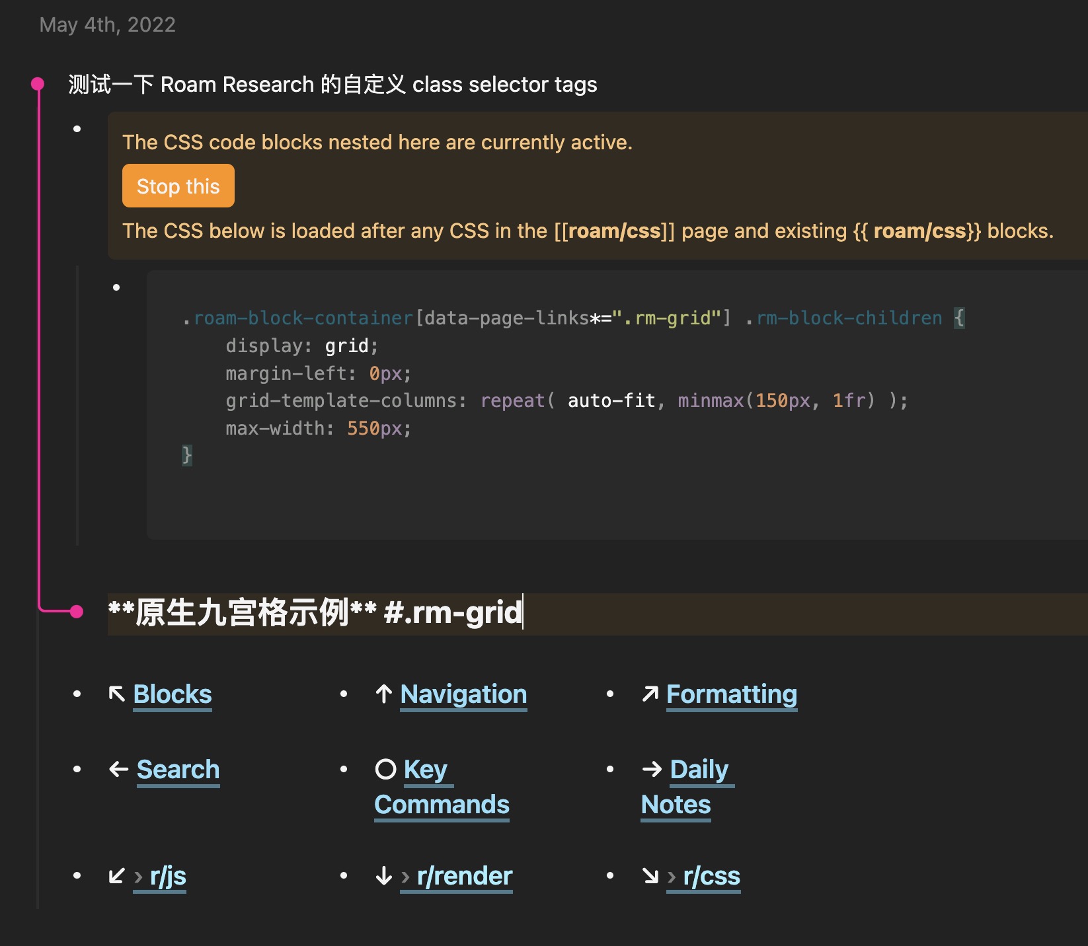The height and width of the screenshot is (946, 1088).
Task: Click the bullet before the r/js item
Action: (x=77, y=875)
